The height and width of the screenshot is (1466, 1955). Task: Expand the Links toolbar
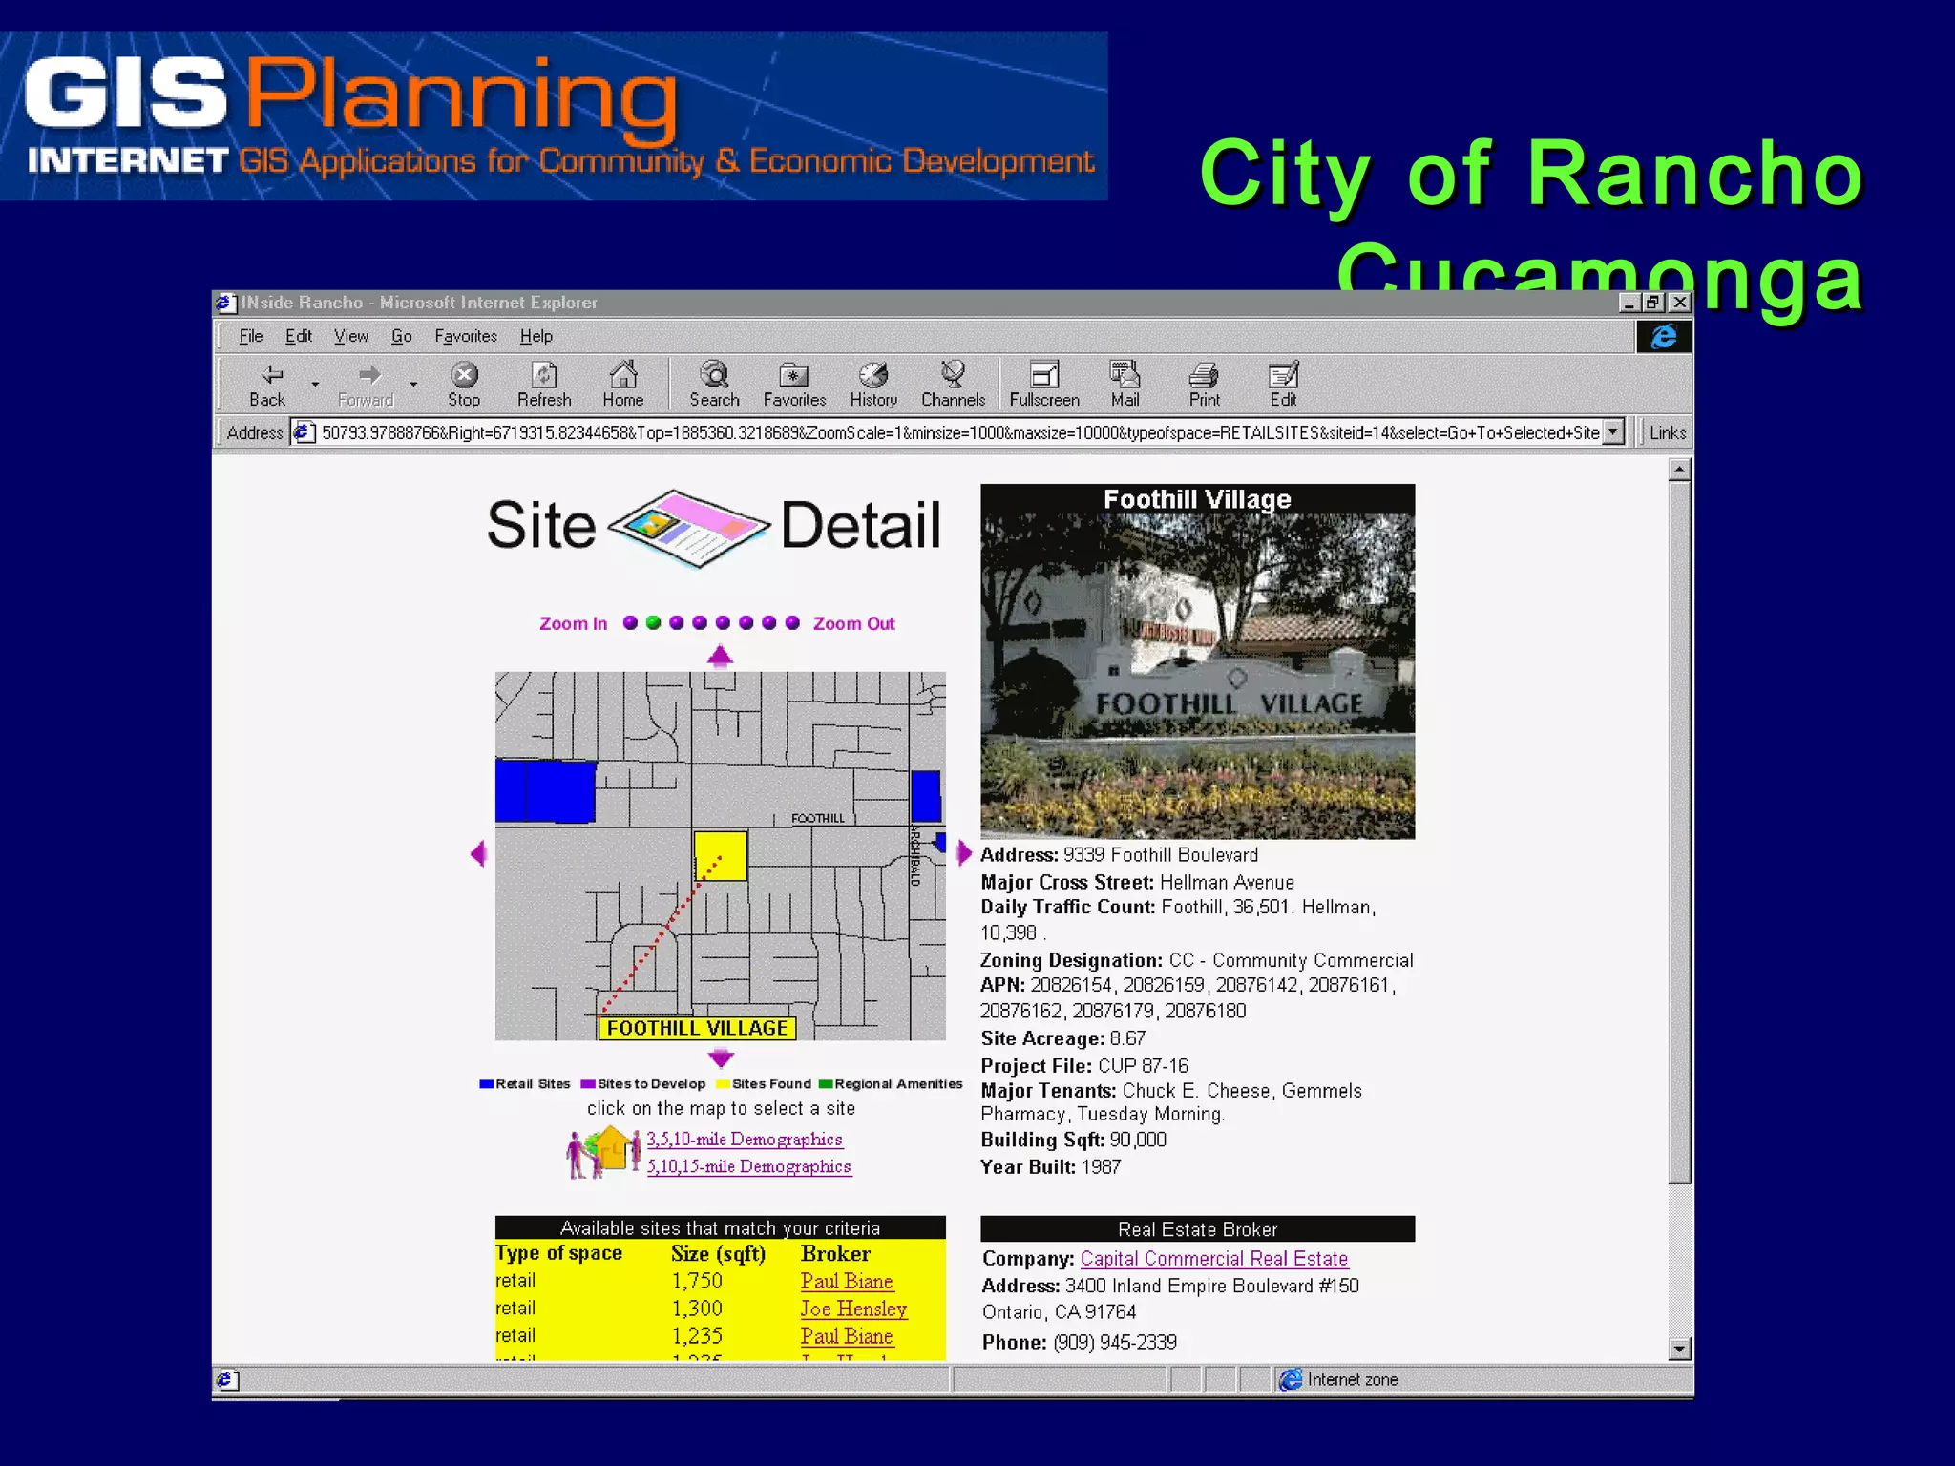[x=1667, y=432]
